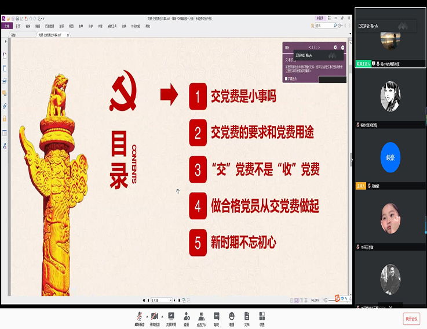427x329 pixels.
Task: Open the View ribbon tab
Action: click(71, 26)
